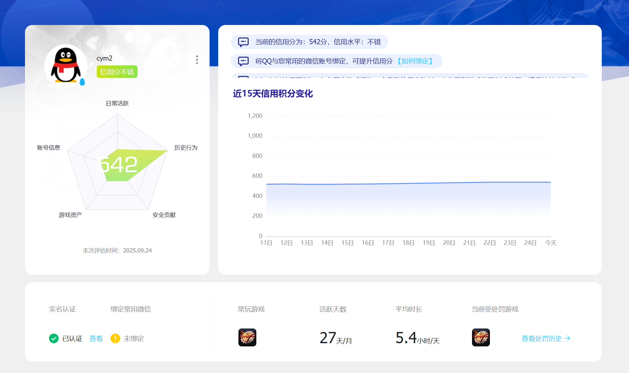Open the 查看处罚历史 link
The image size is (629, 373).
542,338
